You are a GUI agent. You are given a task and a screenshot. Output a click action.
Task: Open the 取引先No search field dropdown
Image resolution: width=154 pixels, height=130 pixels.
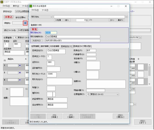point(51,17)
